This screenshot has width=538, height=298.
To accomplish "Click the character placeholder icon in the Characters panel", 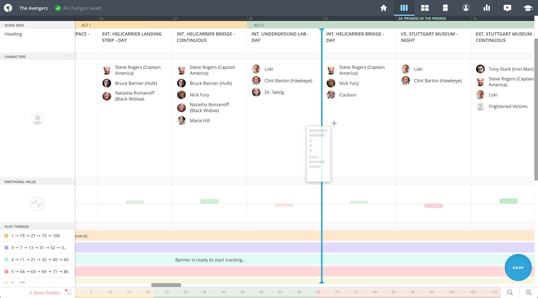I will [x=38, y=119].
